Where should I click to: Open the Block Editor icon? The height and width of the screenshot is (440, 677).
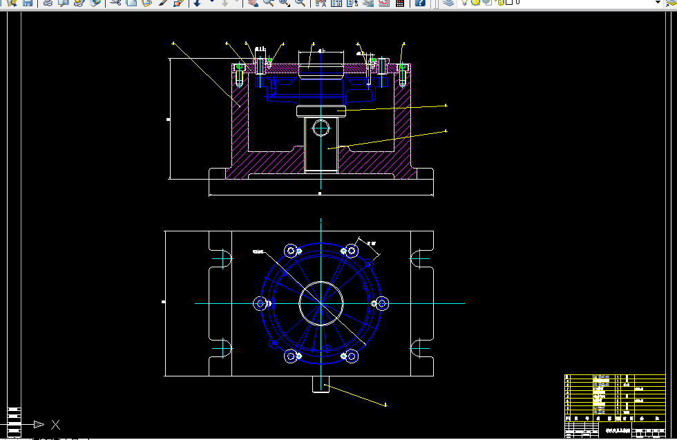(178, 3)
